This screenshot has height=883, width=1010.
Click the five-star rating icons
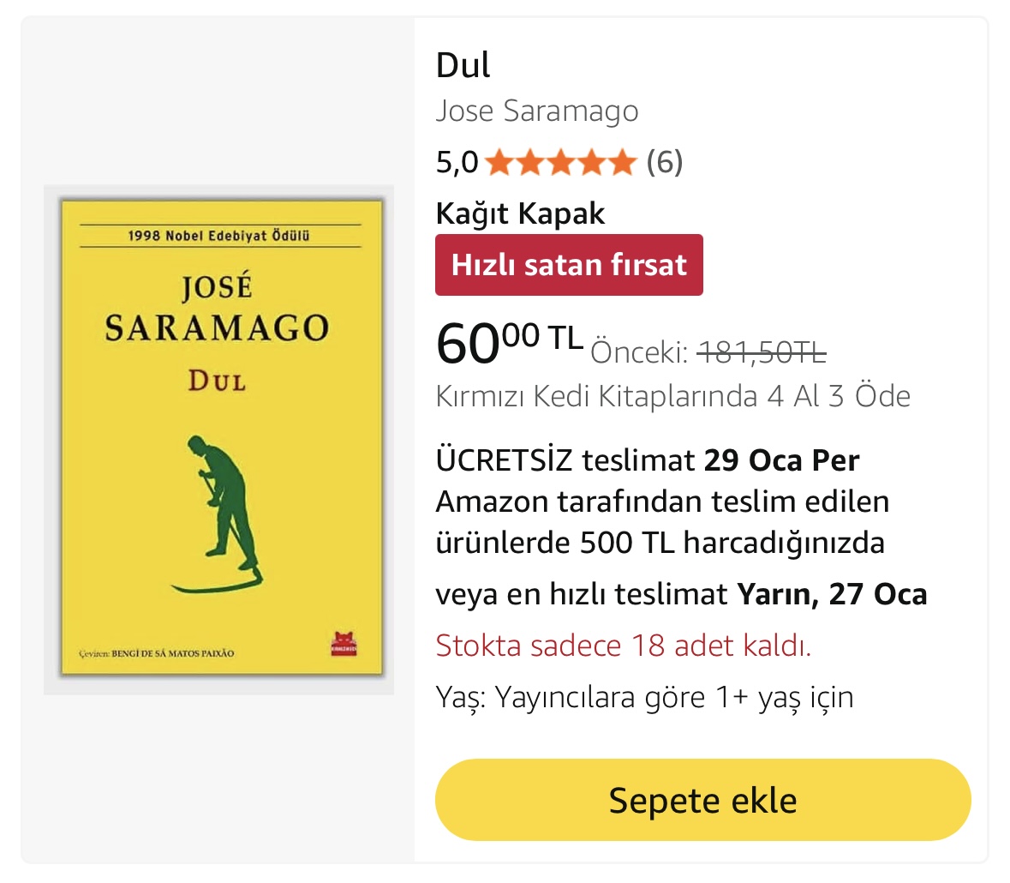coord(560,162)
